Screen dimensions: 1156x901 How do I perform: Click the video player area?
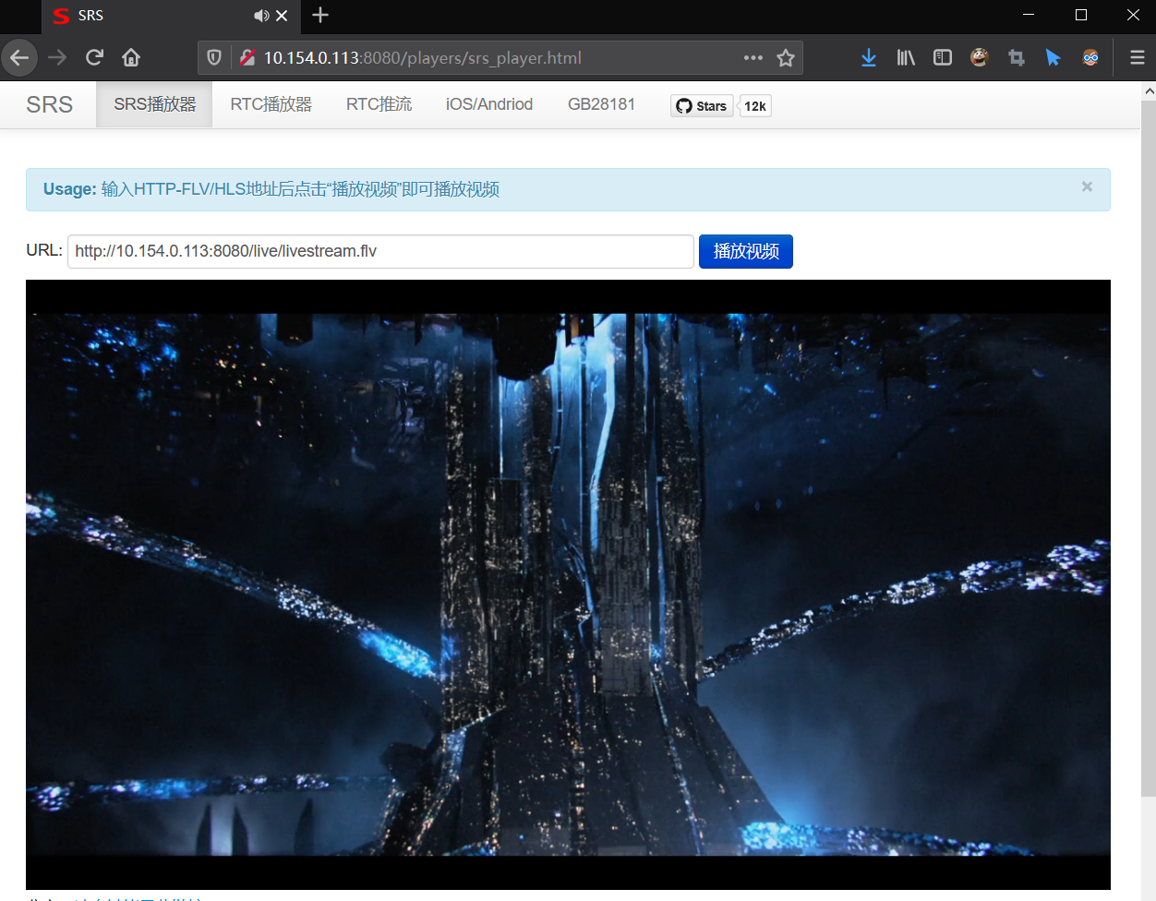tap(568, 584)
